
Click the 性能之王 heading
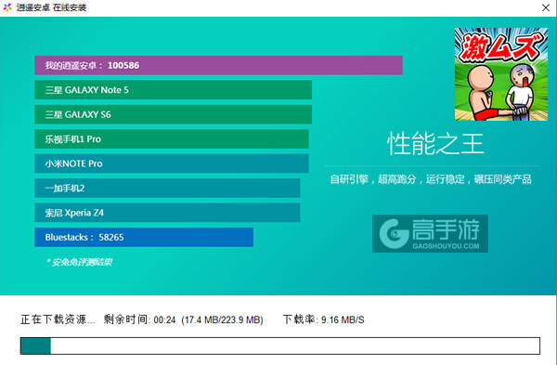tap(435, 144)
